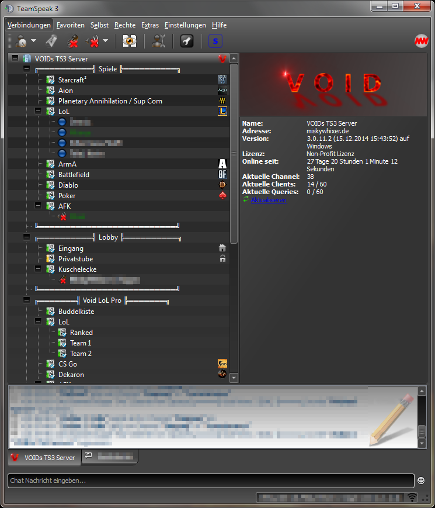
Task: Open the Favoriten menu
Action: [x=71, y=25]
